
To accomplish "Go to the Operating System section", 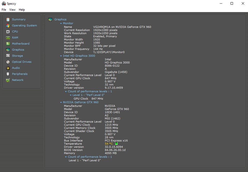I will coord(24,25).
